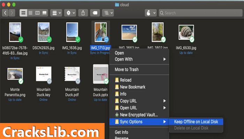The image size is (244, 139).
Task: Choose Keep Offline on Local Disk
Action: coord(196,122)
